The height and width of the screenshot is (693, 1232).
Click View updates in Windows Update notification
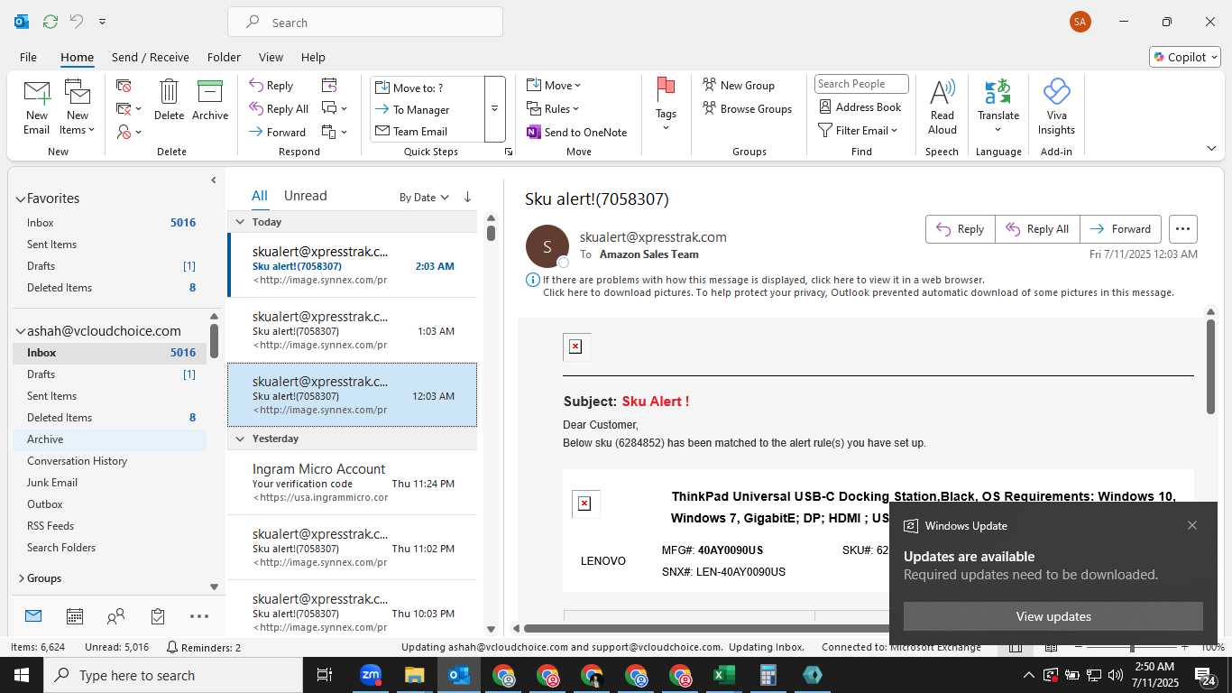pos(1053,616)
